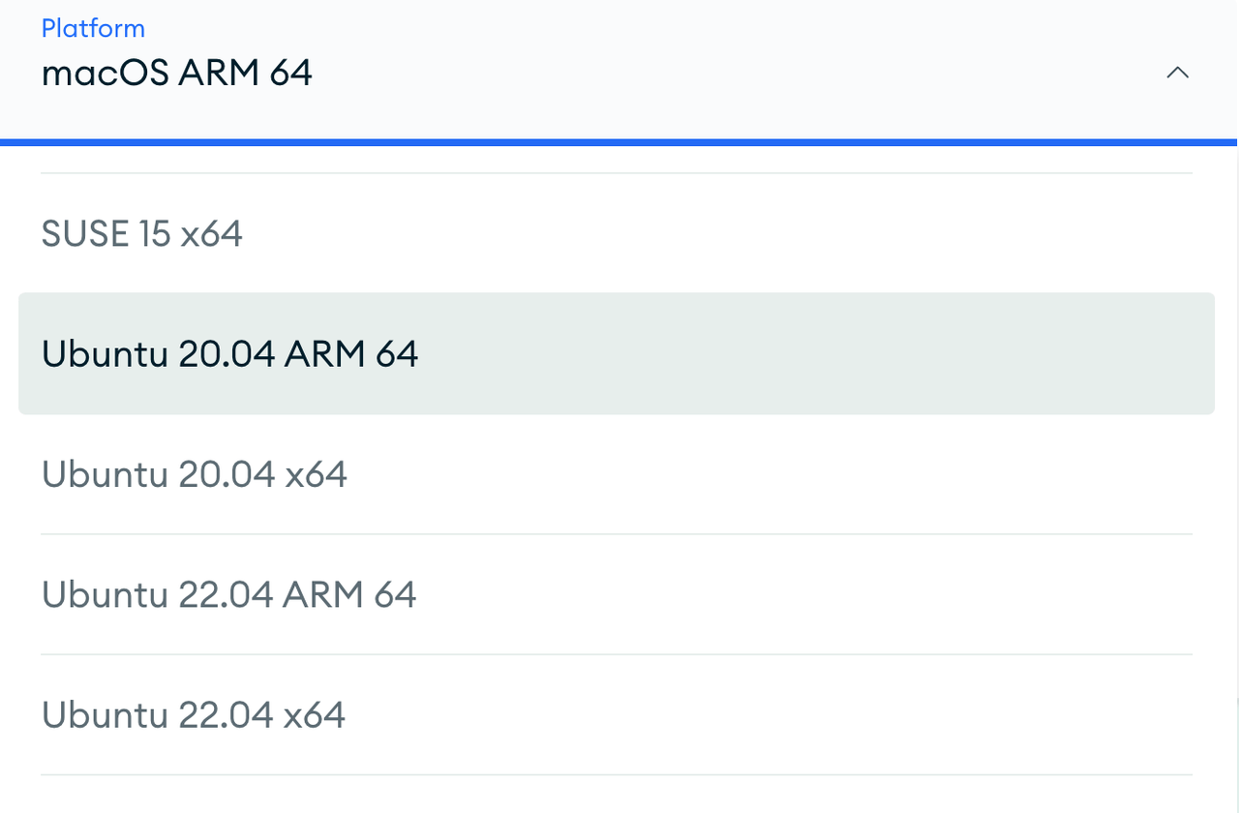
Task: Click the macOS ARM 64 selected value
Action: pos(177,74)
